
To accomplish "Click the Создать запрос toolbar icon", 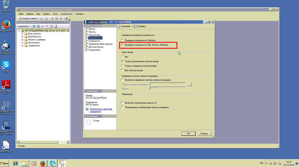I will coord(28,18).
